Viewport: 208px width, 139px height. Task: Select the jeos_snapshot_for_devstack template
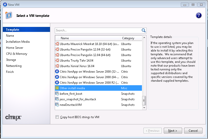tap(78, 99)
